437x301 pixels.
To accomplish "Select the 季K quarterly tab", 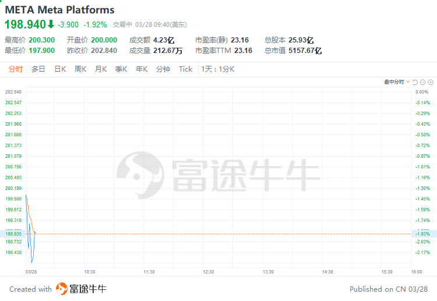I will click(x=121, y=69).
